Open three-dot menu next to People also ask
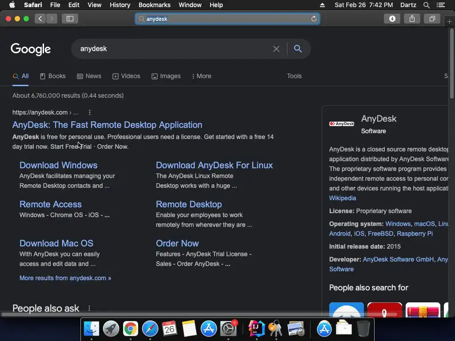 point(89,308)
